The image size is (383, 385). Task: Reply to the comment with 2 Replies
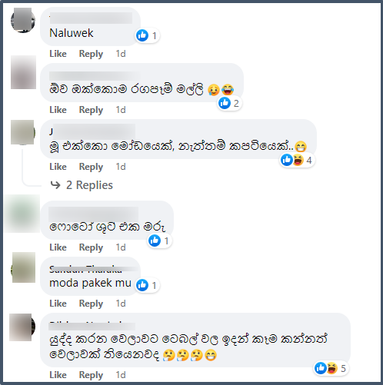coord(91,167)
